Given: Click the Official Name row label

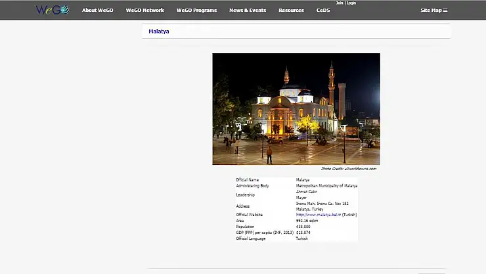Looking at the screenshot, I should 247,180.
